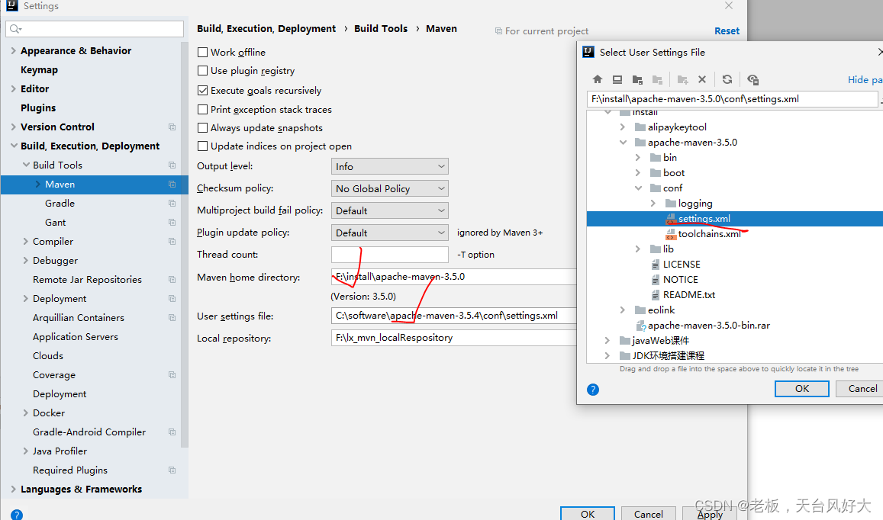Open the help icon in Settings window
Viewport: 883px width, 520px height.
(x=17, y=515)
